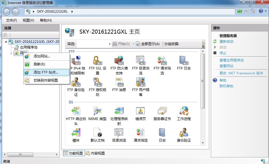Screen dimensions: 269x164
Task: Choose 刷新(R) from context menu
Action: pyautogui.click(x=47, y=64)
